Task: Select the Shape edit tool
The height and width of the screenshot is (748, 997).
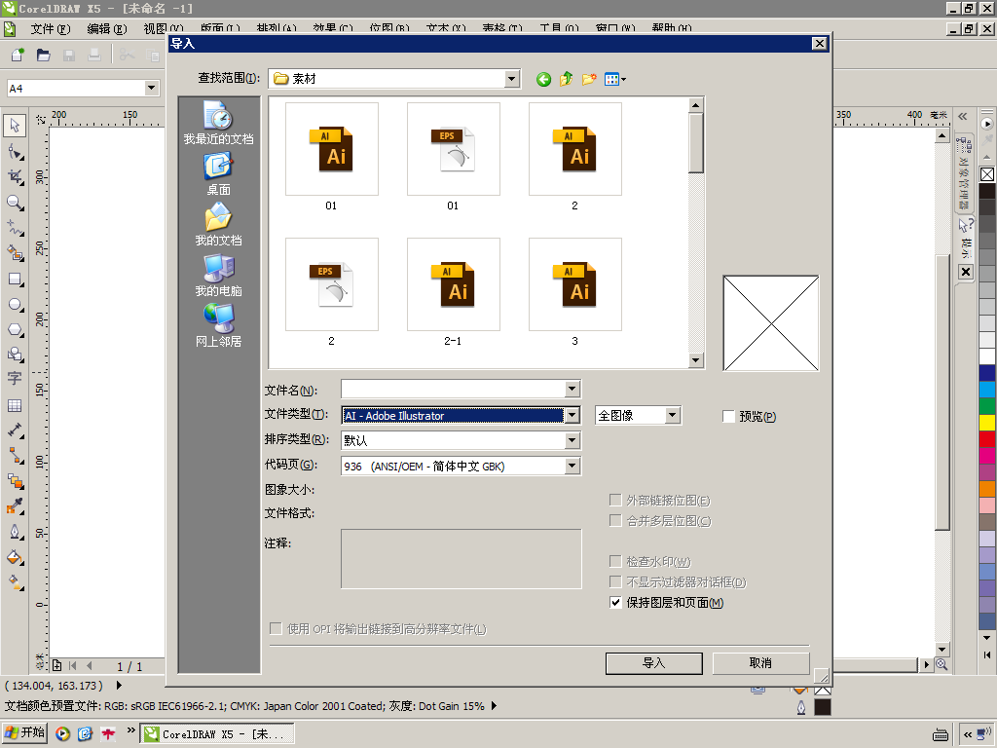Action: tap(15, 152)
